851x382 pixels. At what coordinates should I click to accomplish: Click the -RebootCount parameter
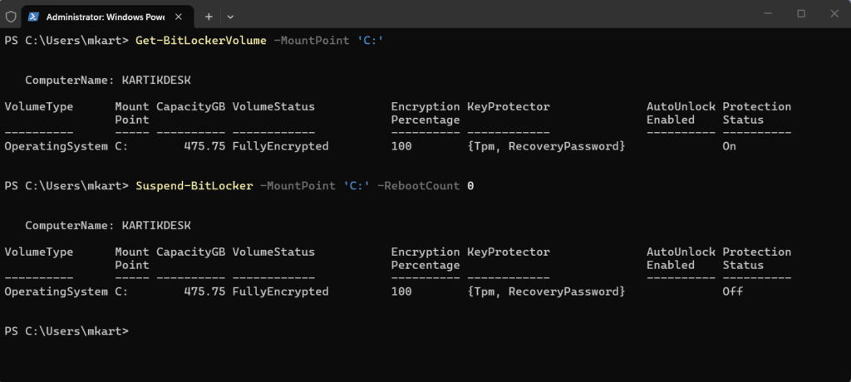pos(418,185)
